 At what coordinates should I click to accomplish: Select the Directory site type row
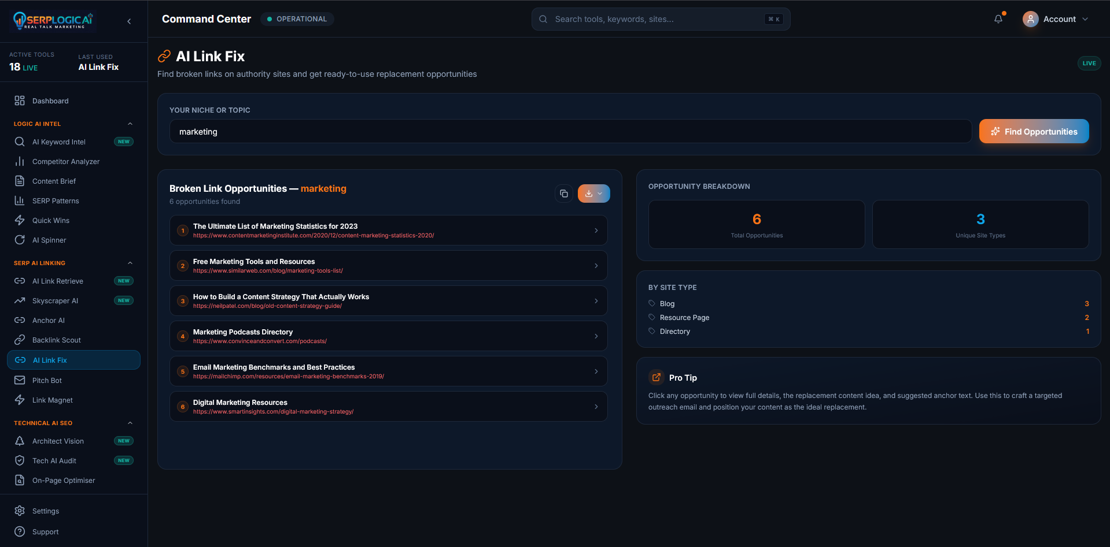click(869, 332)
